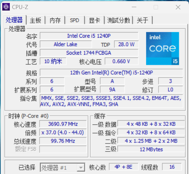The height and width of the screenshot is (174, 189).
Task: Click the 型号 value A
Action: point(112,81)
